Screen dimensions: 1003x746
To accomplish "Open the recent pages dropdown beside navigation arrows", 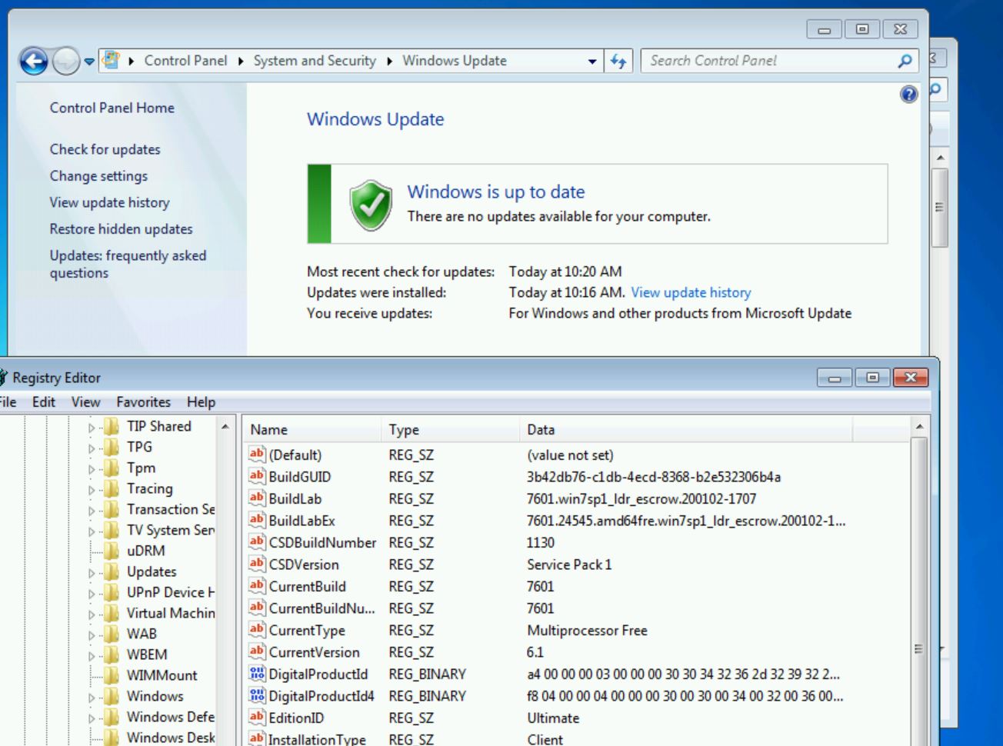I will 89,62.
